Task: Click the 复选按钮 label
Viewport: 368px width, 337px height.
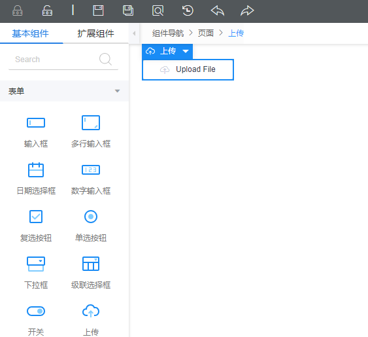Action: 36,238
